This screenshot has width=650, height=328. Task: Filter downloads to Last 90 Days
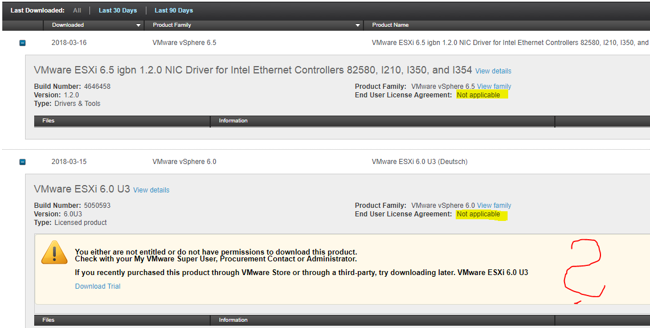tap(174, 10)
